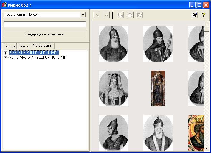Open the portrait of the woman with crown

click(114, 88)
